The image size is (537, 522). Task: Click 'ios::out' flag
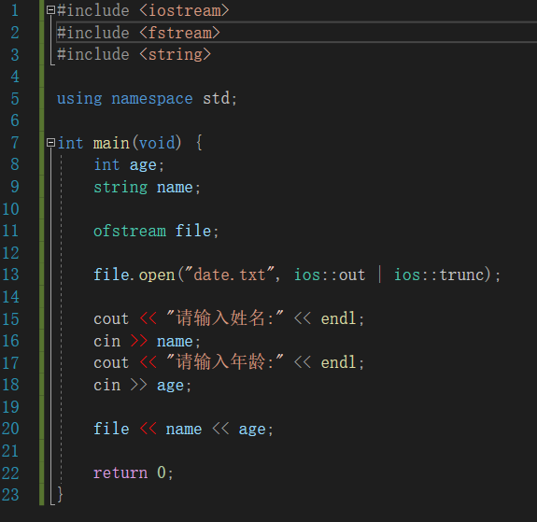pyautogui.click(x=330, y=275)
